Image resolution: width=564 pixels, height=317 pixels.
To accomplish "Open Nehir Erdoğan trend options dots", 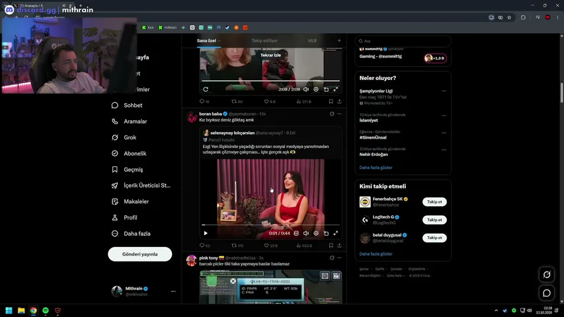I will click(x=444, y=150).
